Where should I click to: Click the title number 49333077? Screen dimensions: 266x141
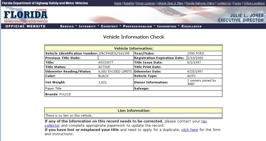click(x=106, y=62)
